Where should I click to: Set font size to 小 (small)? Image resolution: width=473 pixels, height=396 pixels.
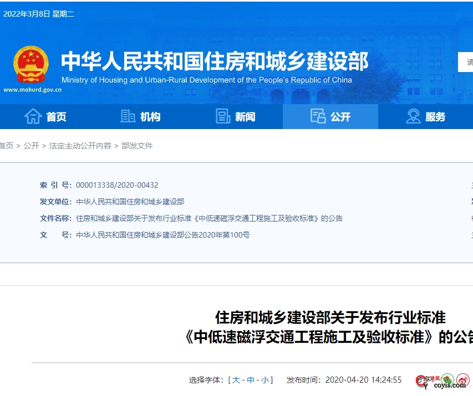tap(265, 380)
